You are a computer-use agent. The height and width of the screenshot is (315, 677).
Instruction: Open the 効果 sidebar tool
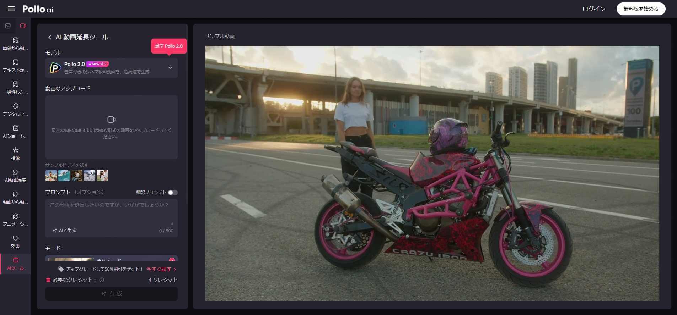click(x=15, y=242)
